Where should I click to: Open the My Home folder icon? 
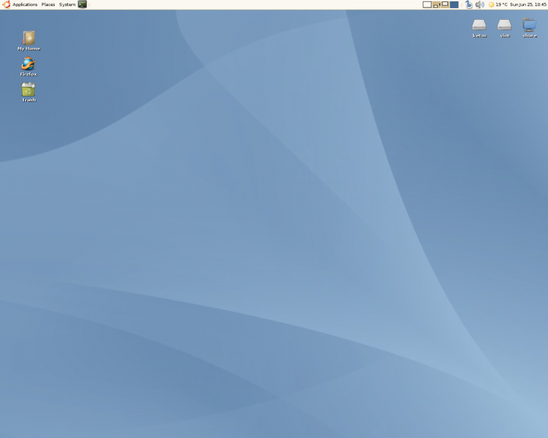pos(29,38)
